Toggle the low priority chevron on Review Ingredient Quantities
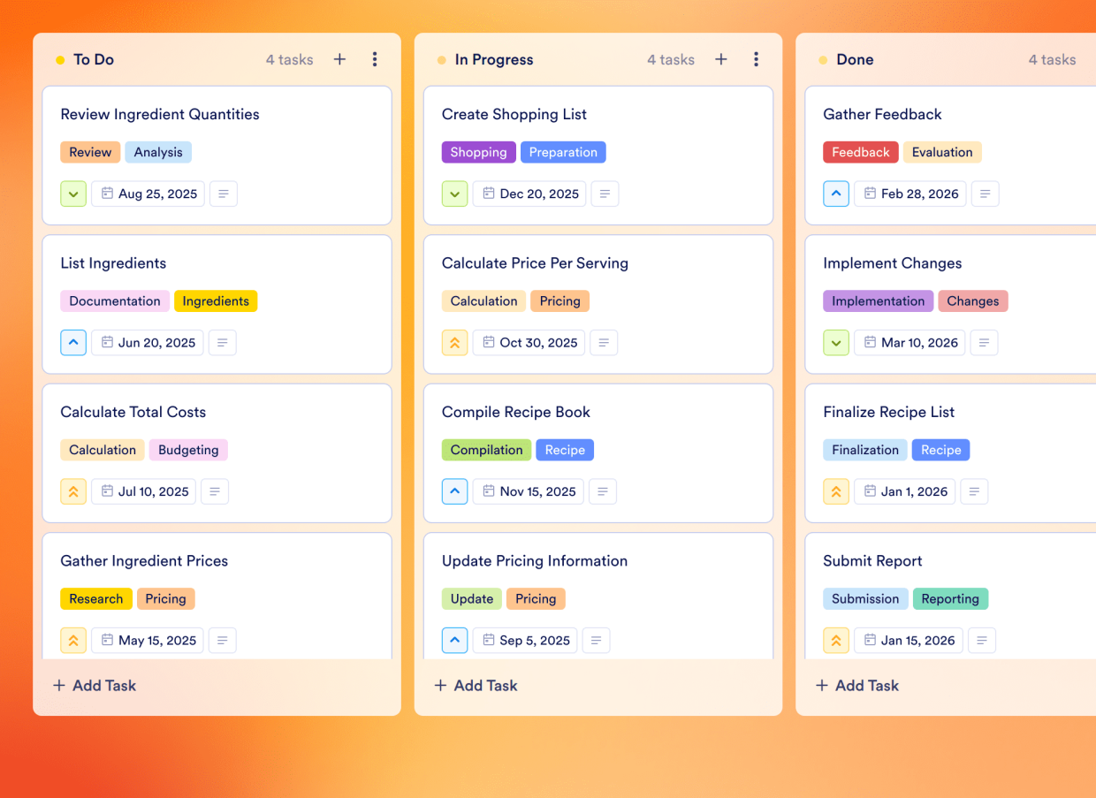The width and height of the screenshot is (1096, 798). pyautogui.click(x=73, y=194)
